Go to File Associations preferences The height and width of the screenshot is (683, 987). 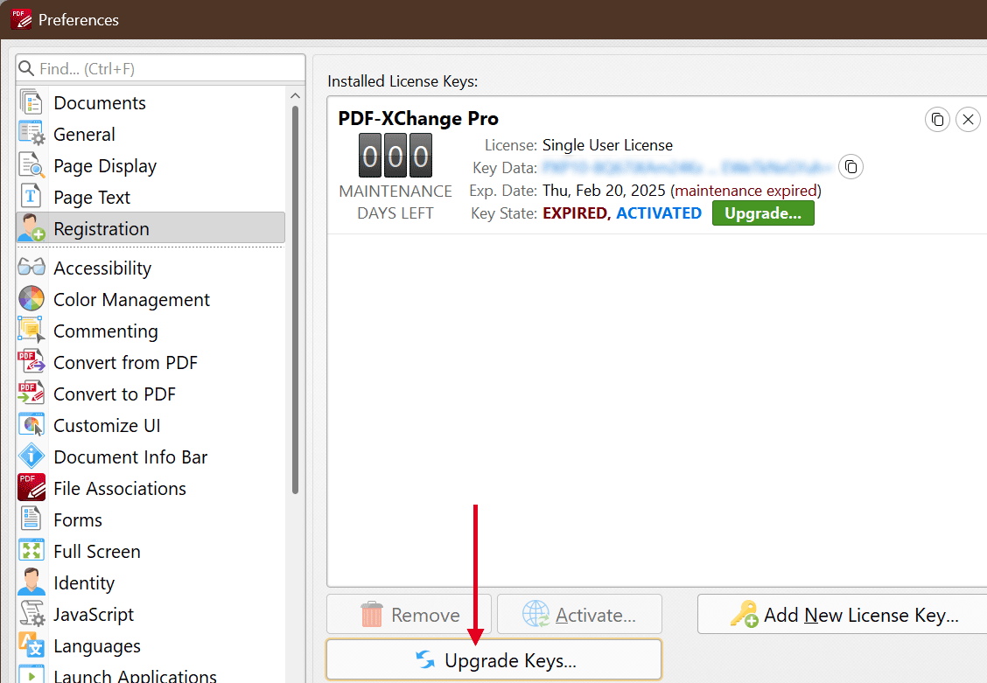[x=150, y=488]
